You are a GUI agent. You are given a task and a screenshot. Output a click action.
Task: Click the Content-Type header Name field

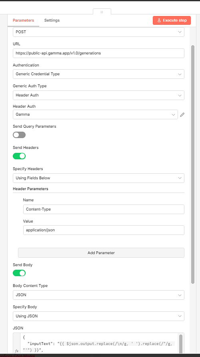coord(104,209)
